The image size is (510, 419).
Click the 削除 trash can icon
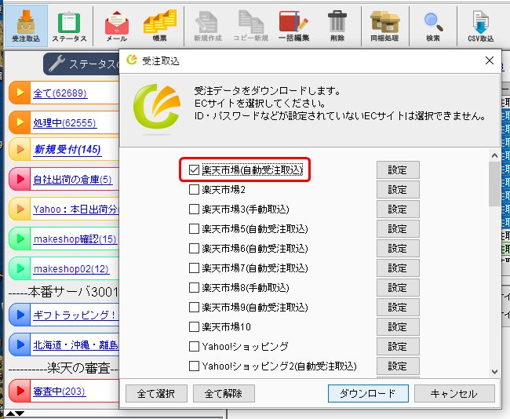337,27
